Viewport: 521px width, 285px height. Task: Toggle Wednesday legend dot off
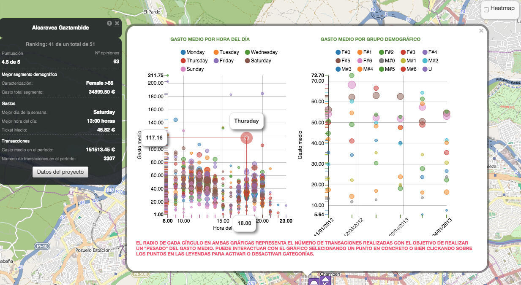248,52
